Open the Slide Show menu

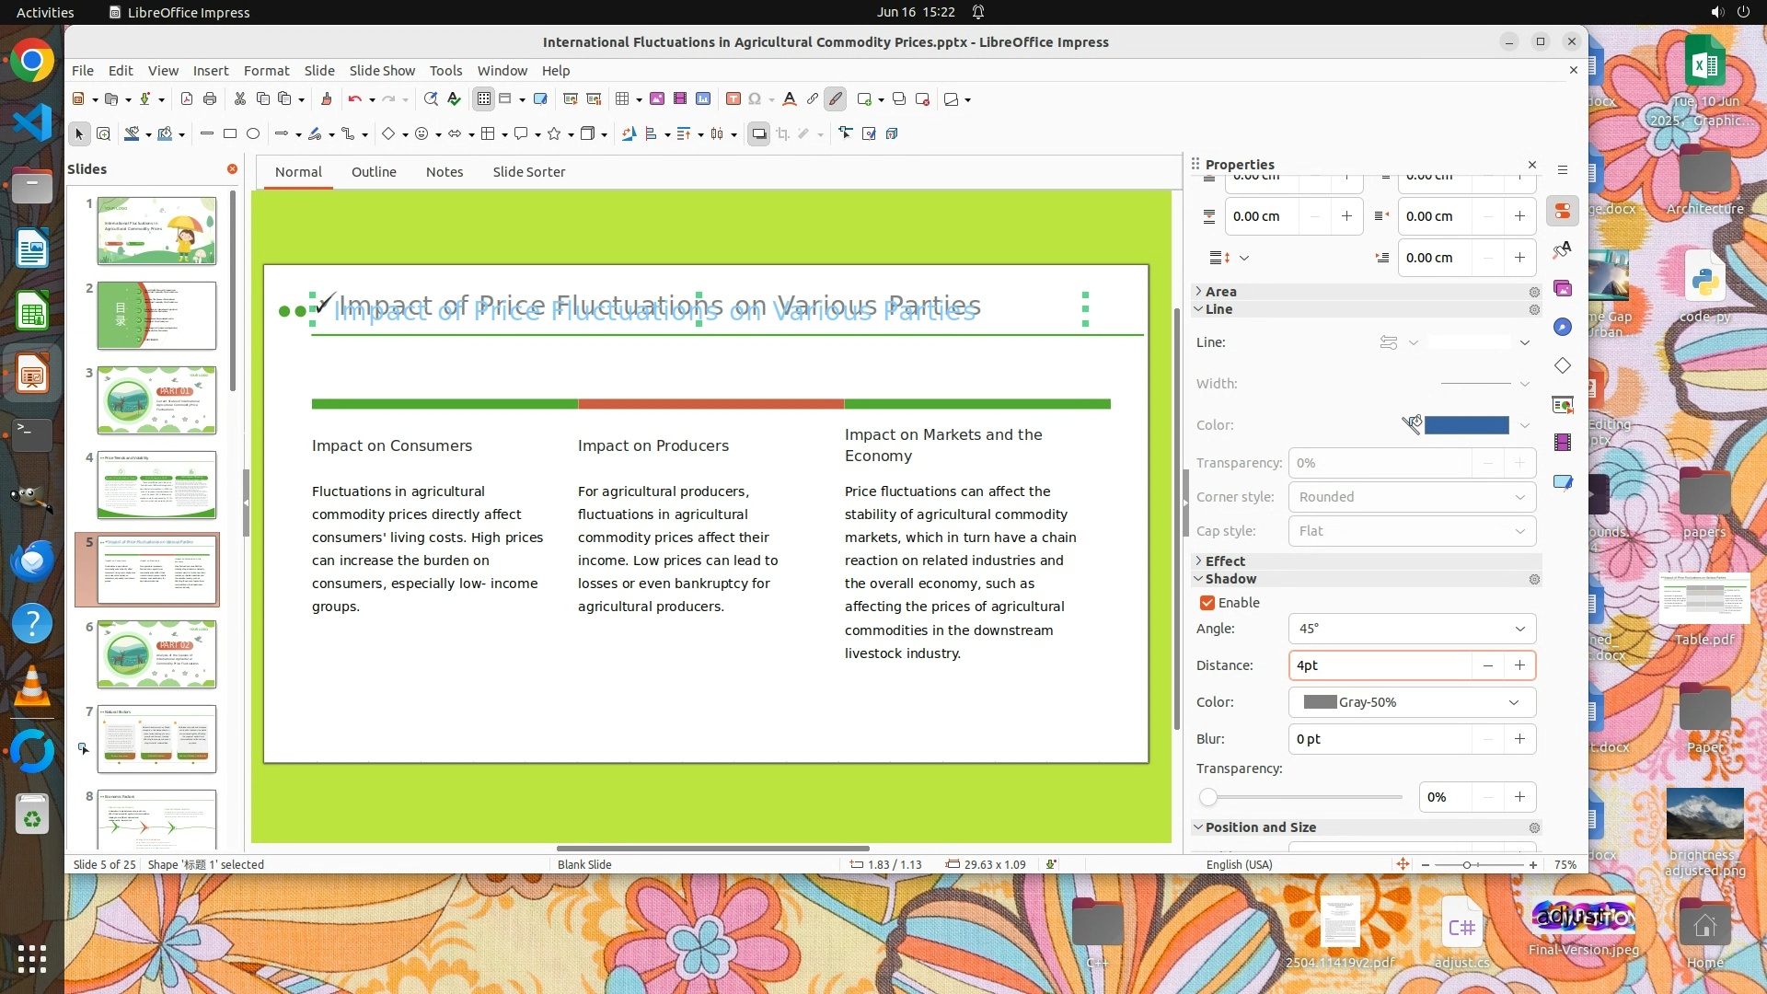tap(381, 71)
